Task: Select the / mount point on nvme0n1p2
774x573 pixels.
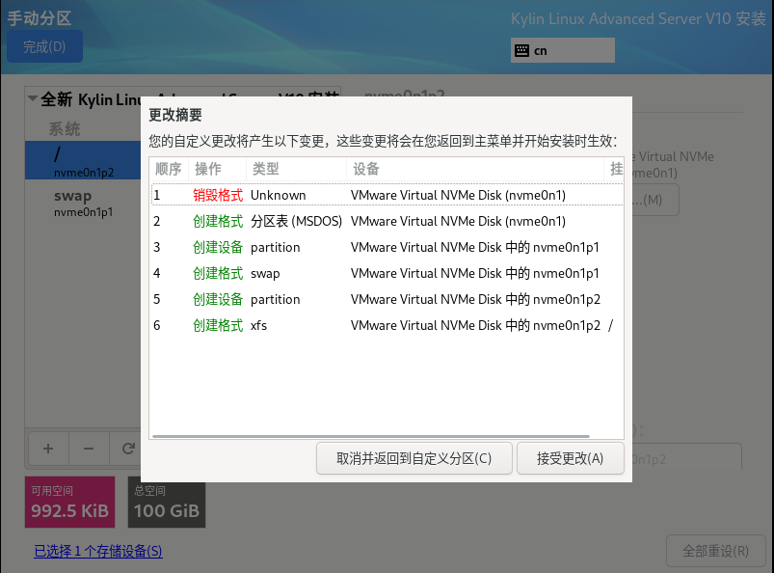Action: click(83, 160)
